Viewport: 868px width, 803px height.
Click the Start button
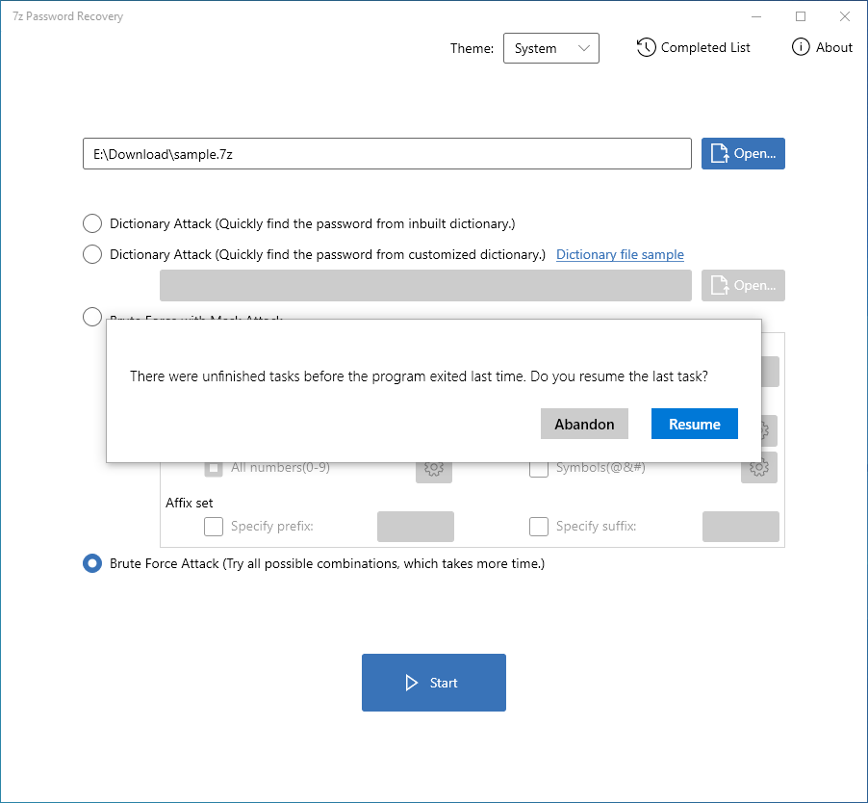pos(434,683)
